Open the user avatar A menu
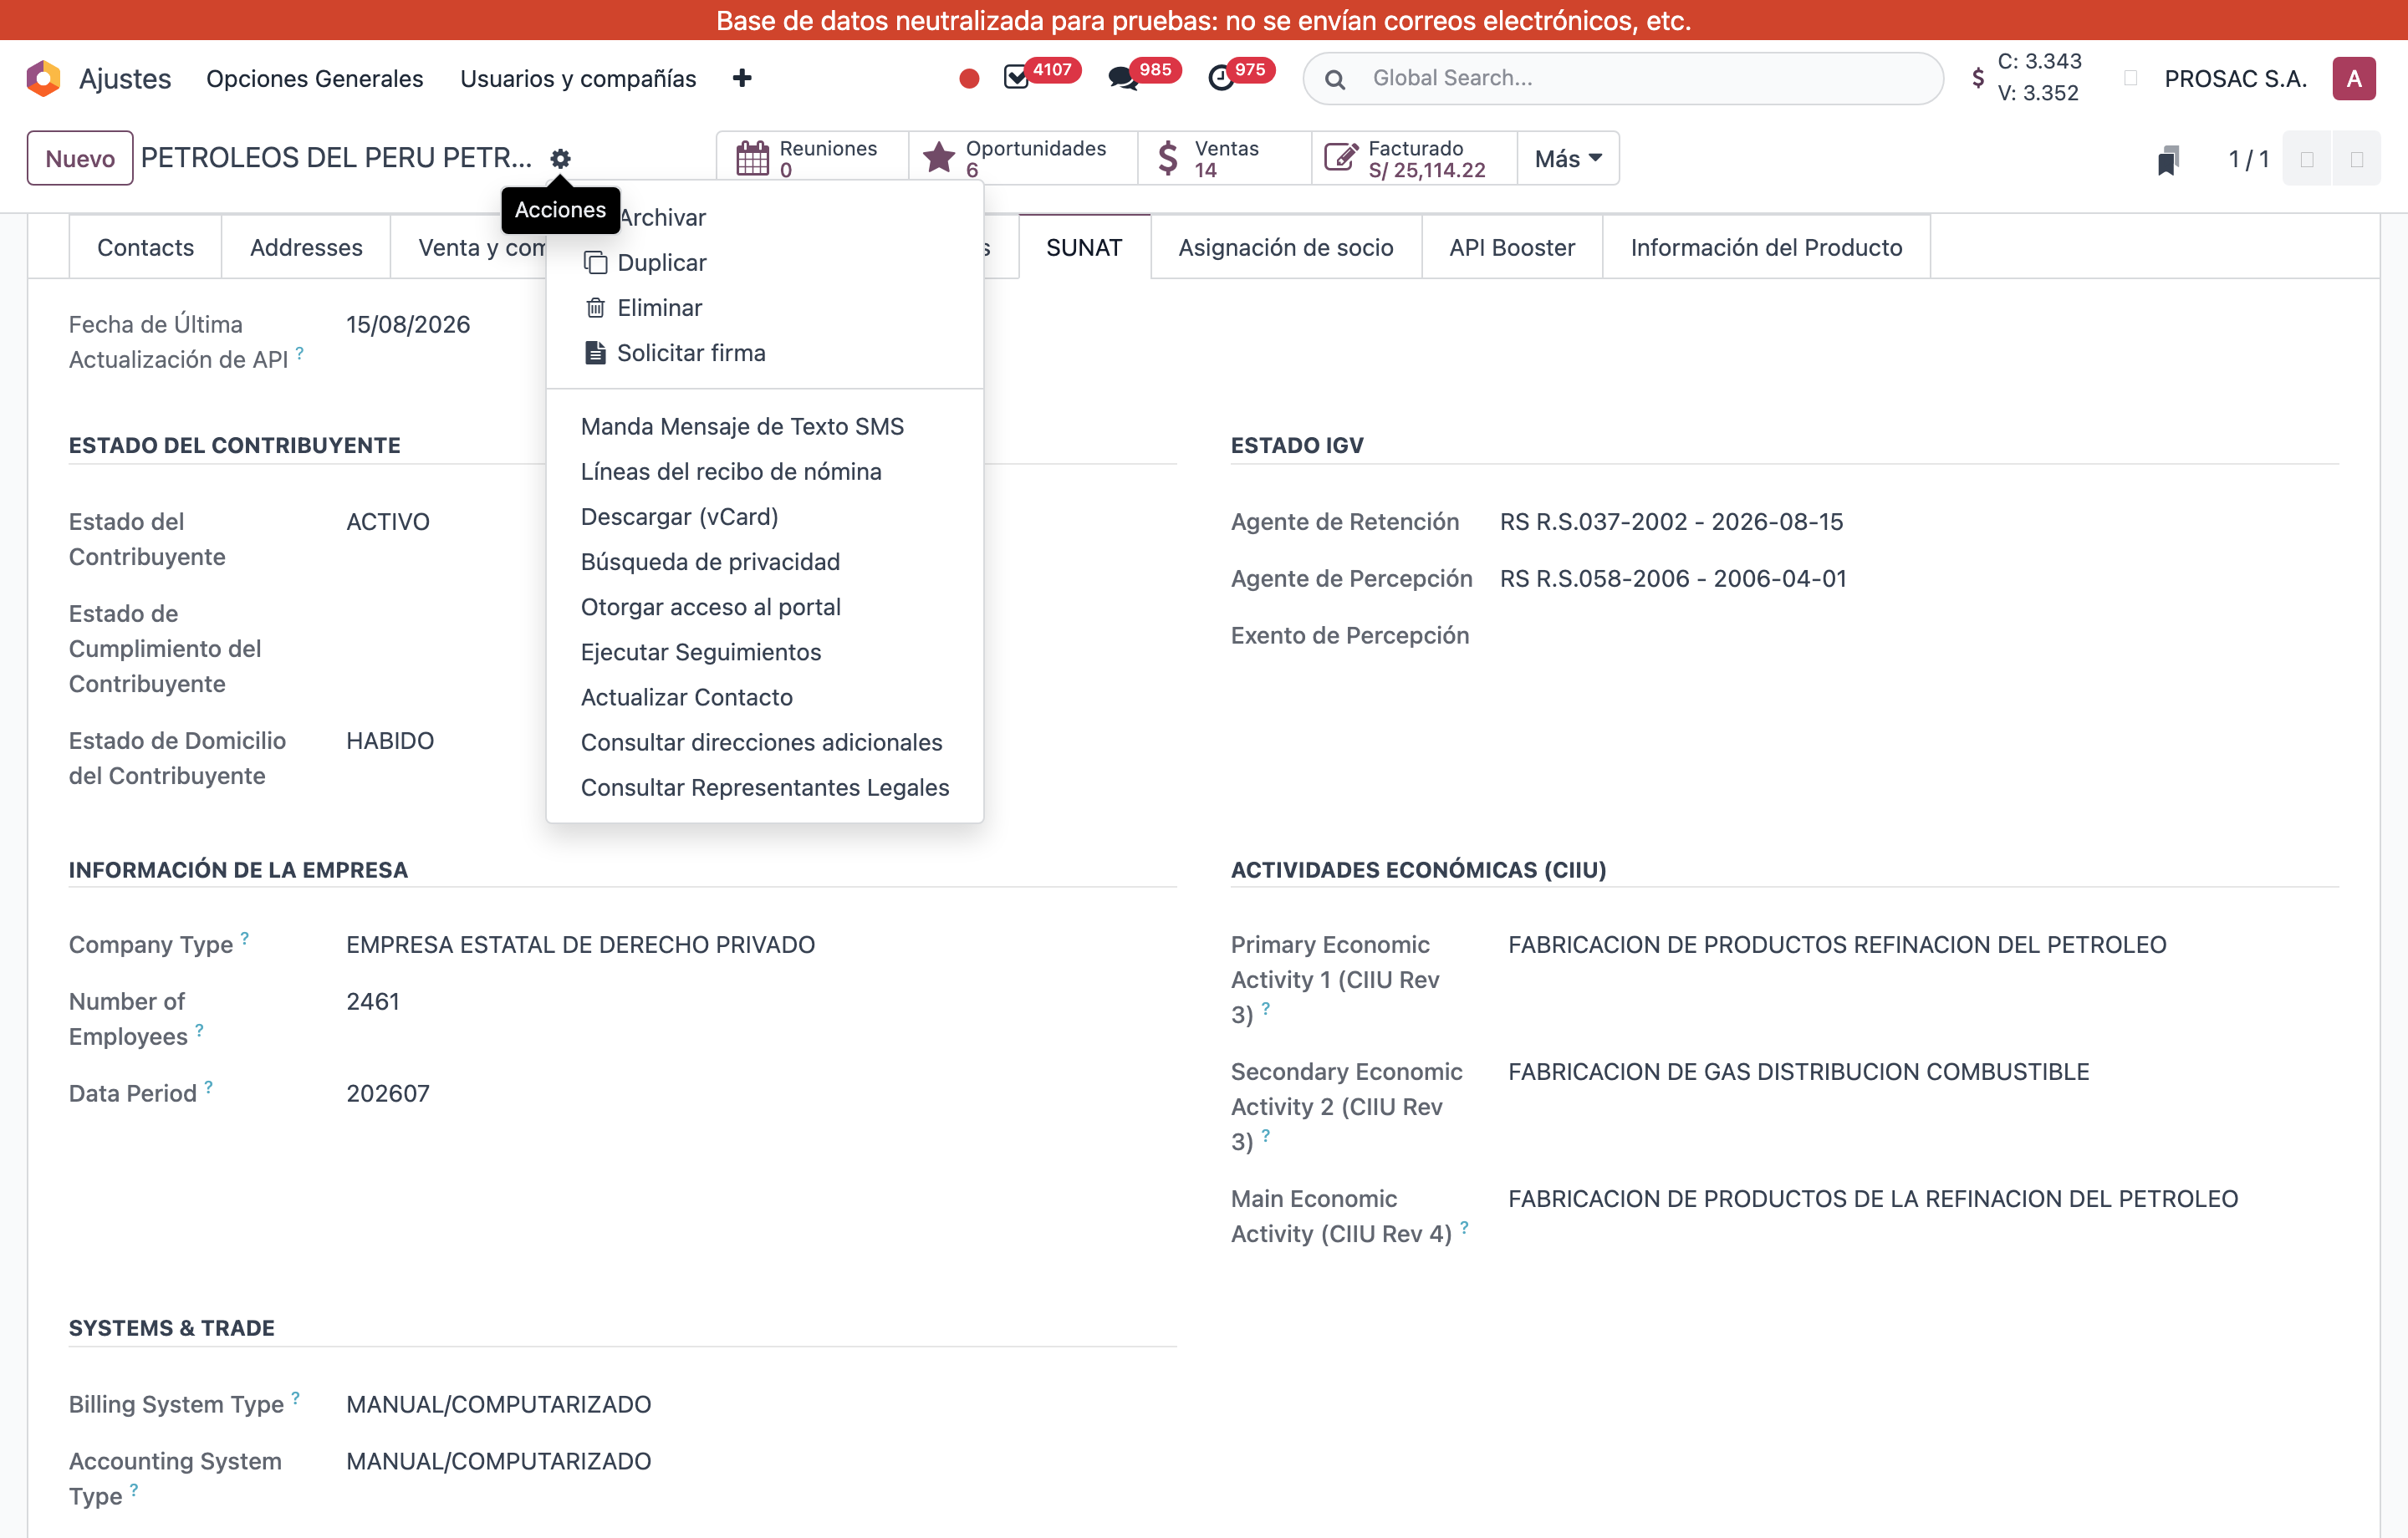The width and height of the screenshot is (2408, 1538). click(2353, 78)
